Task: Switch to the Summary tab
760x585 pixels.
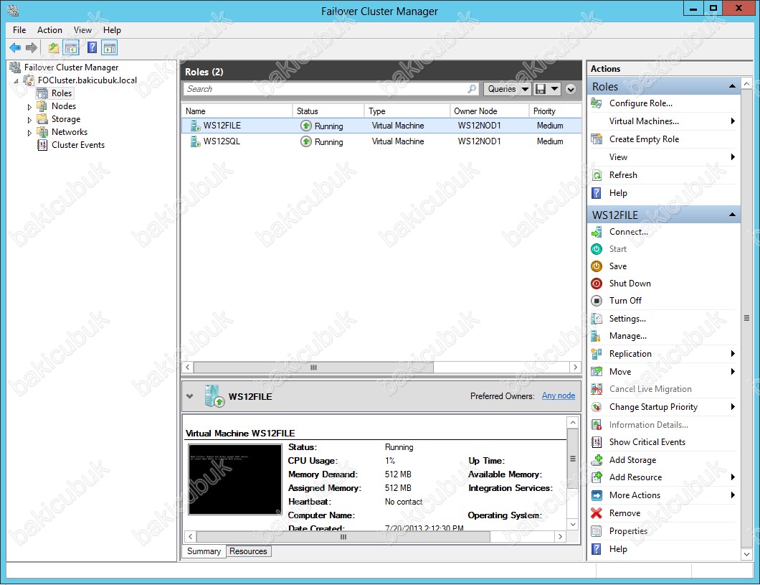Action: pos(204,551)
